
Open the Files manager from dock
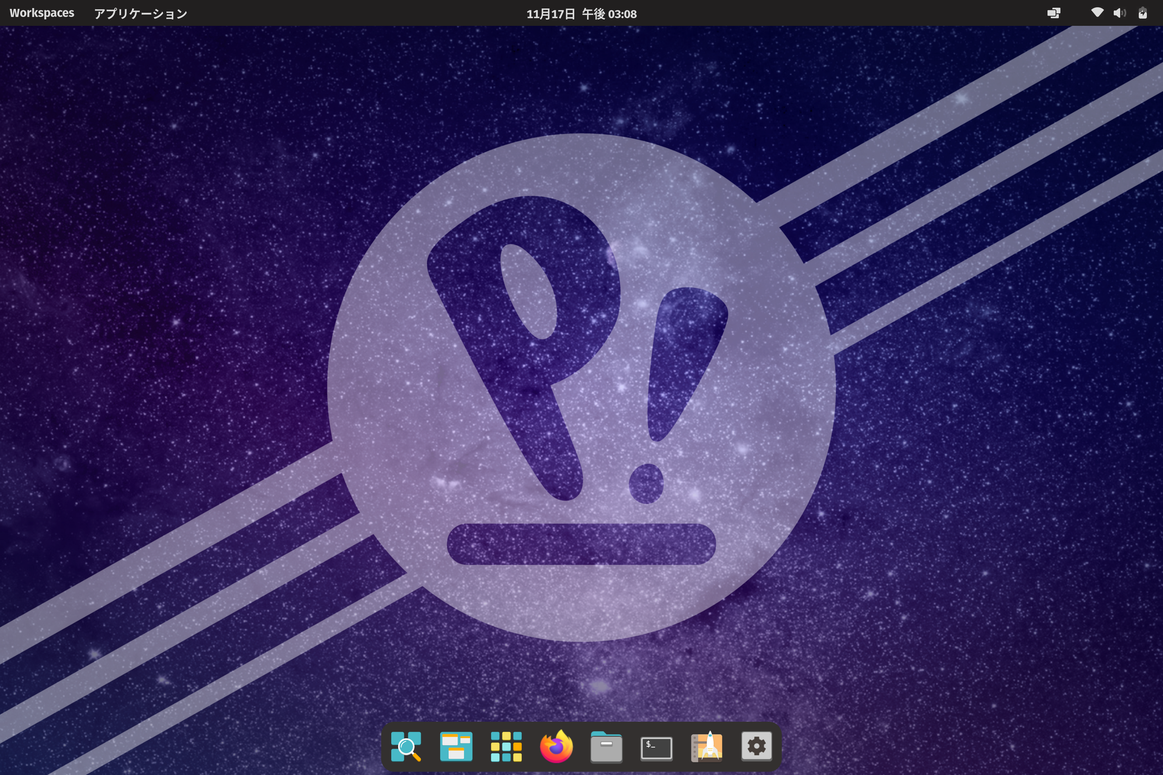[x=606, y=747]
